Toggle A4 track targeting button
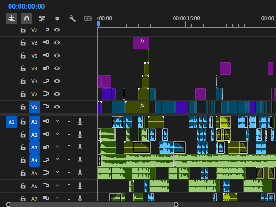Screen dimensions: 276x207 (34, 160)
